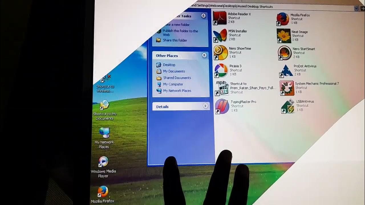
Task: Click the Shared Documents folder icon
Action: click(159, 78)
